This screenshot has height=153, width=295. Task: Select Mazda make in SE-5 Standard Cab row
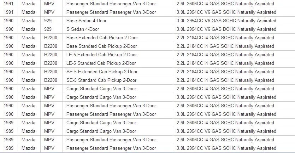(x=29, y=80)
